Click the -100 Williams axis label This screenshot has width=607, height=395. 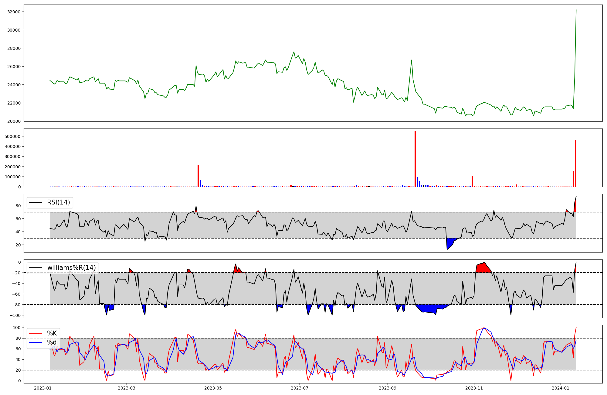15,315
